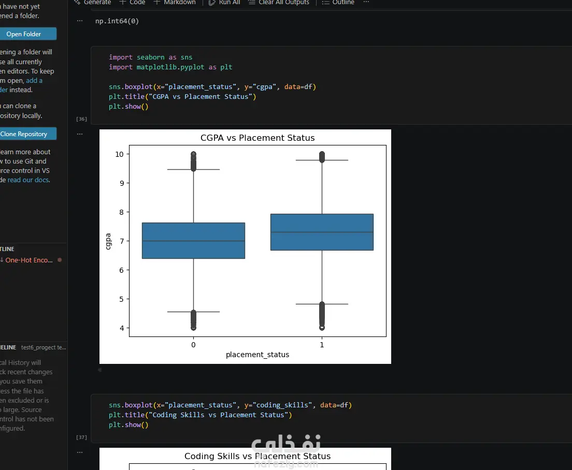Click the 'import matplotlib.pyplot as plt' line

coord(170,67)
